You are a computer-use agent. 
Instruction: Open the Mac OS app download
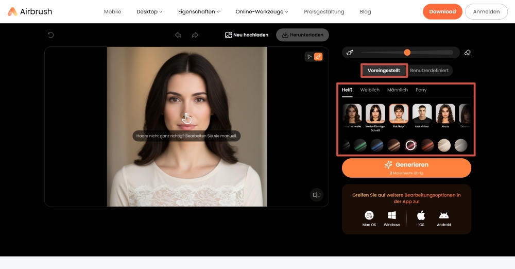(x=369, y=218)
